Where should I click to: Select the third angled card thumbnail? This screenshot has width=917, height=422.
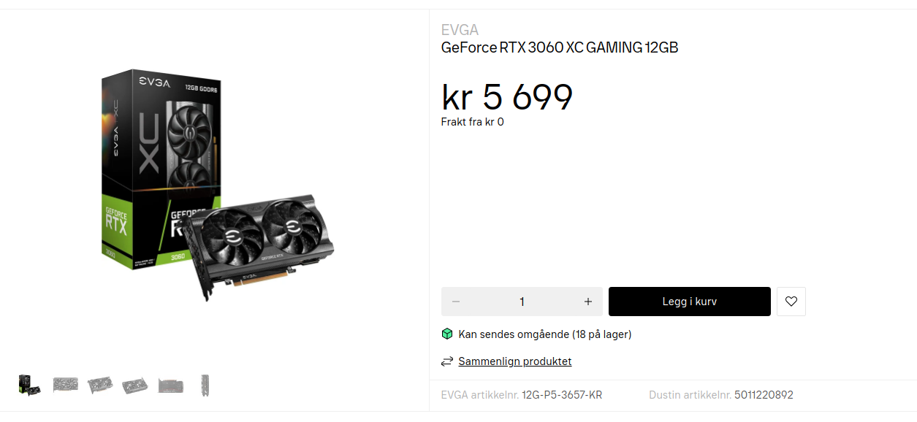[100, 385]
